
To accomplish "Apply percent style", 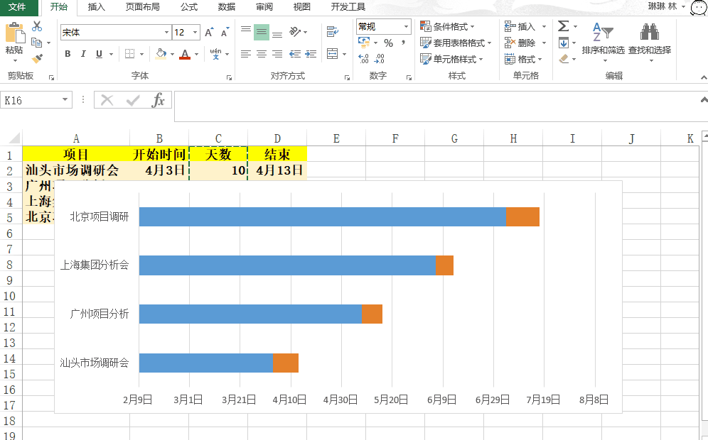I will [x=388, y=43].
